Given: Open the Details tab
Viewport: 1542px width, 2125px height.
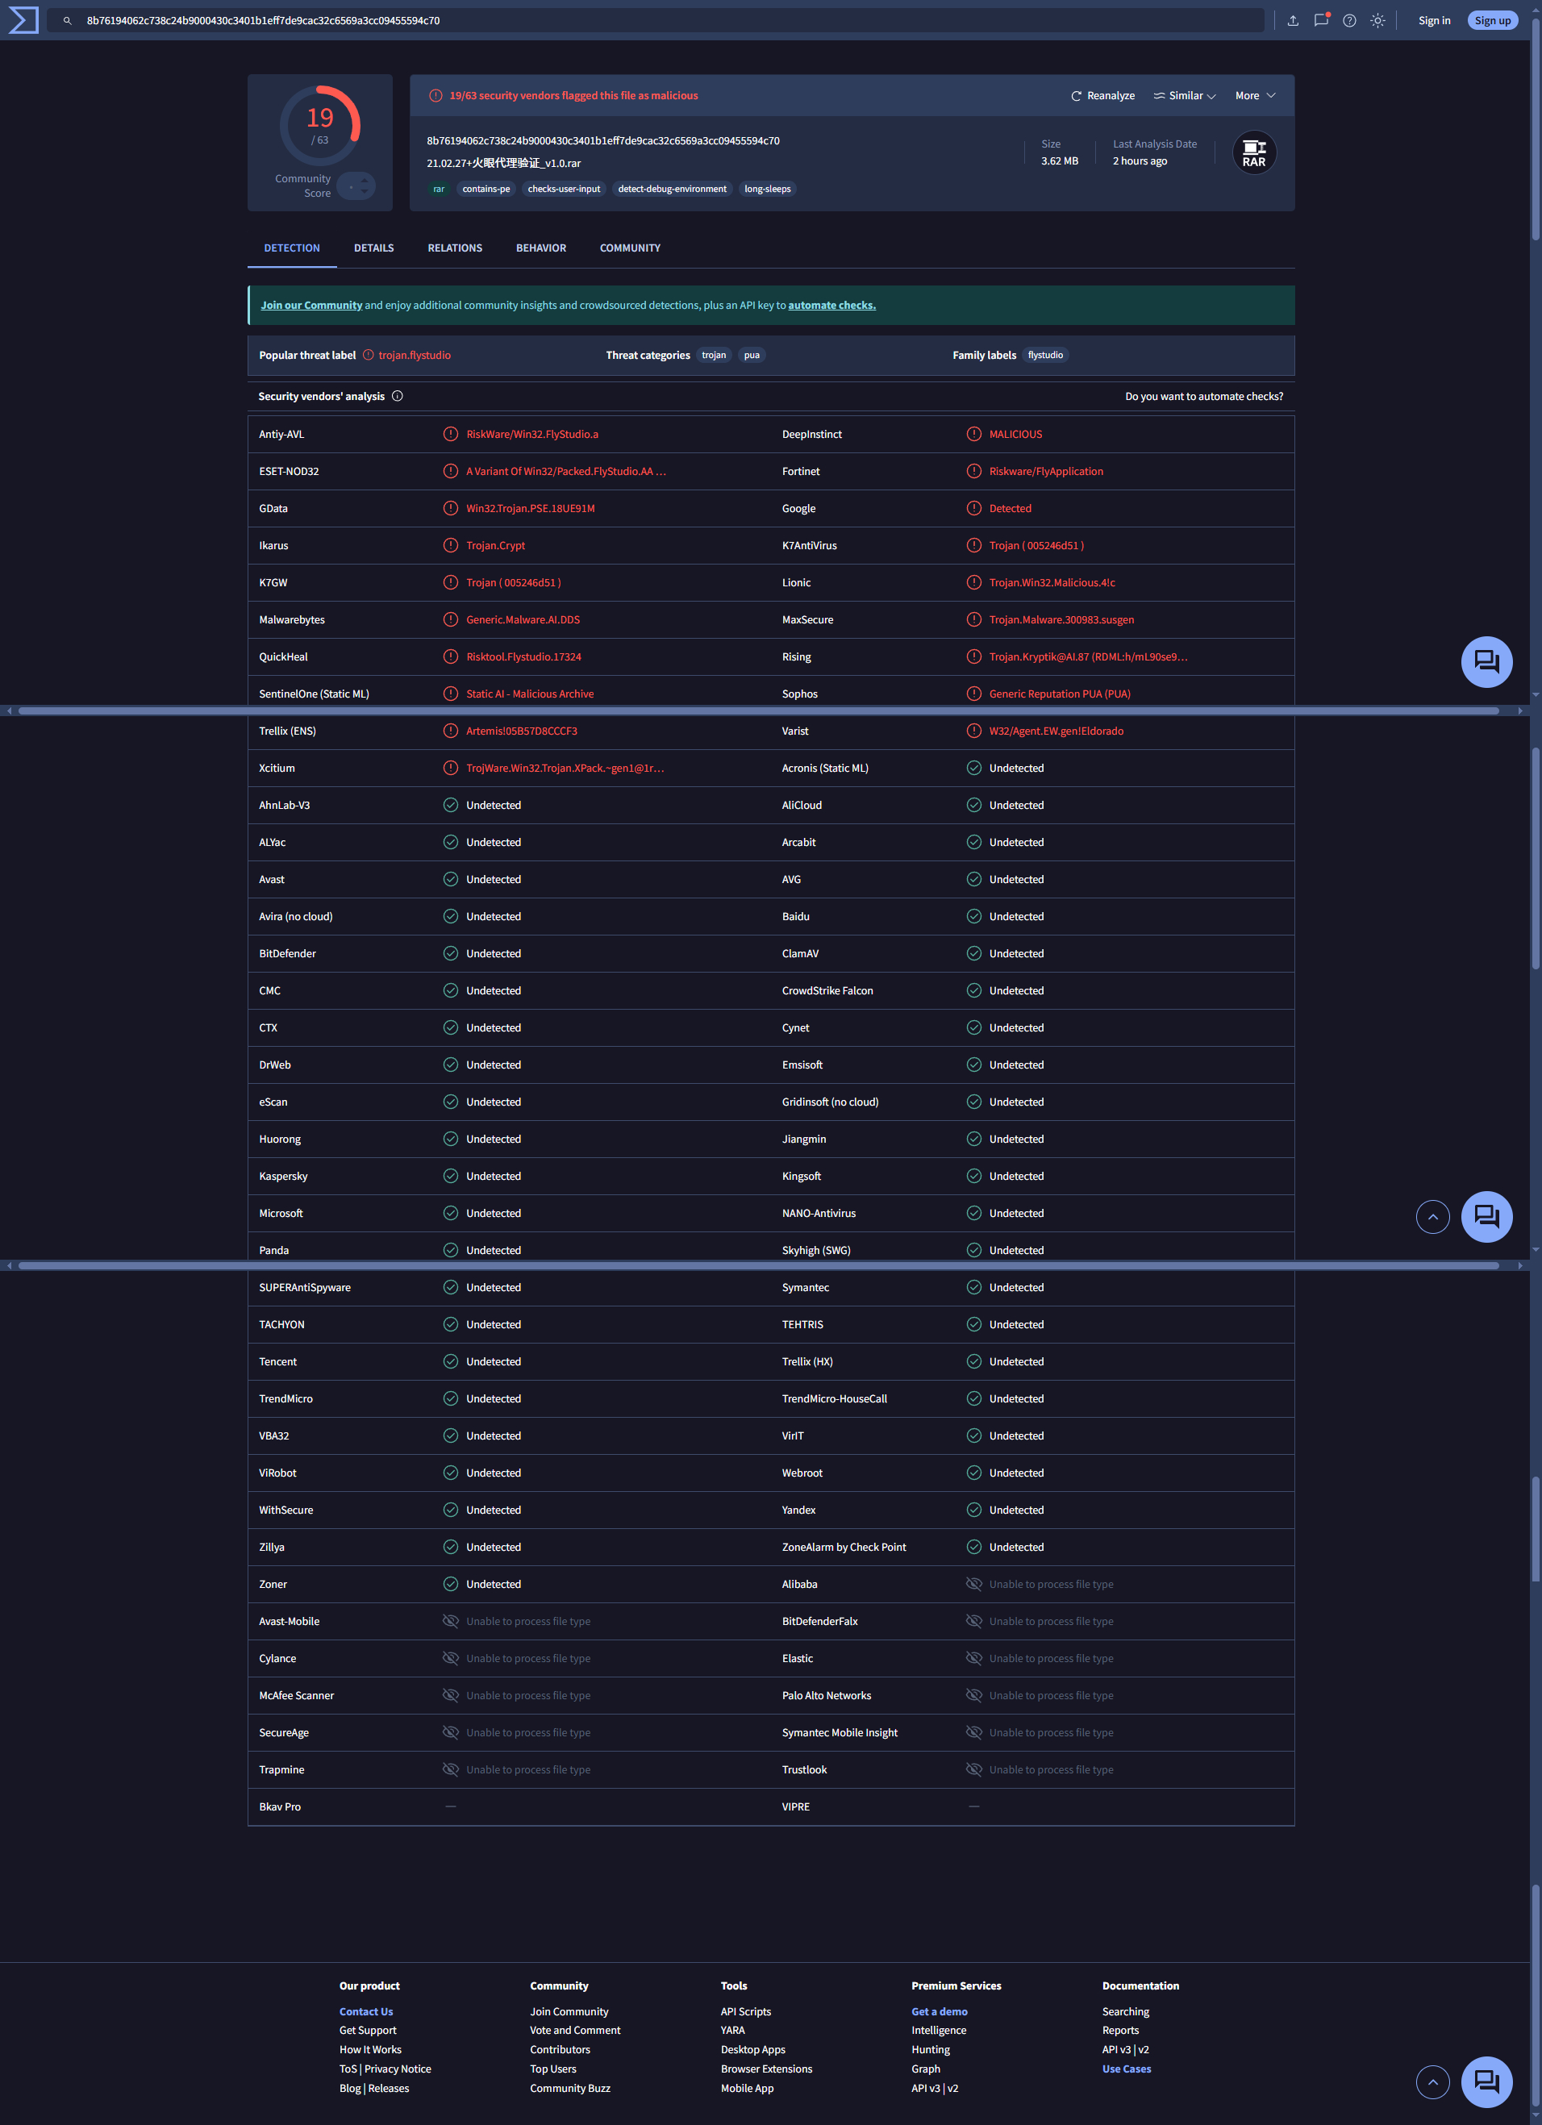Looking at the screenshot, I should (373, 248).
